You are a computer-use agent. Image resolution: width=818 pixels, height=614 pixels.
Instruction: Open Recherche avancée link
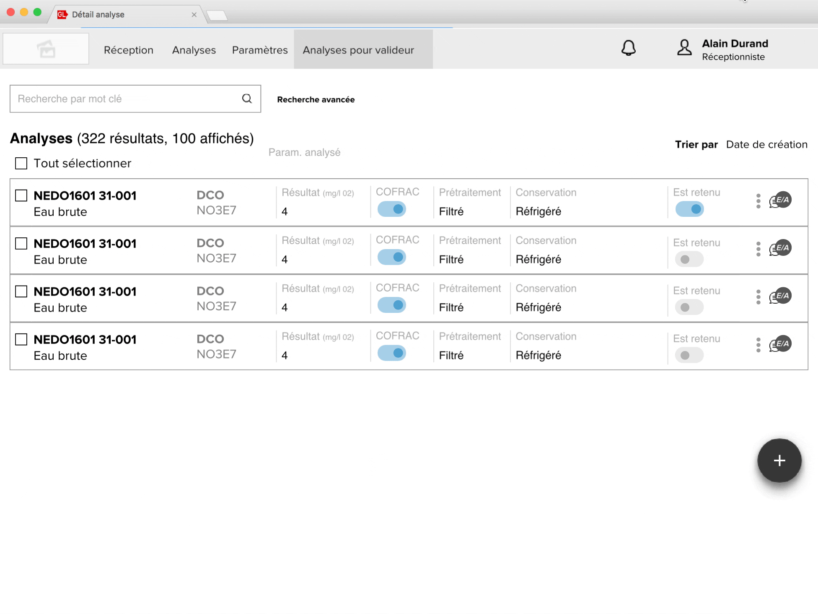tap(316, 99)
